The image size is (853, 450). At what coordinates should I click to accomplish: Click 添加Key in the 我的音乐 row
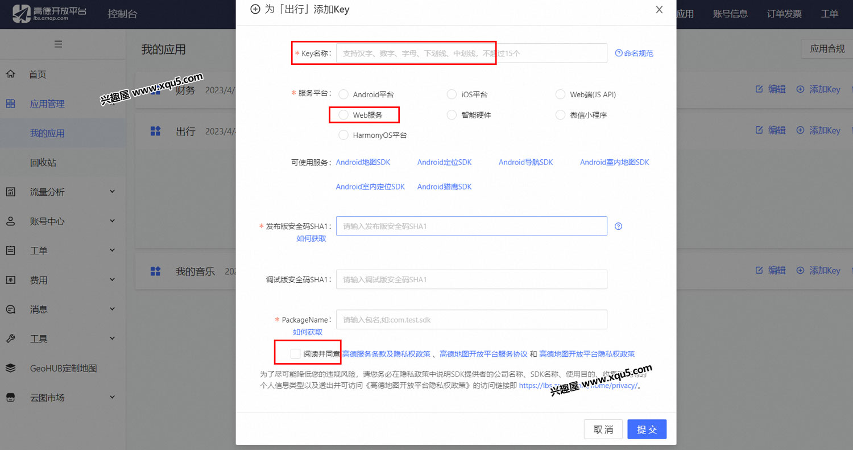tap(818, 271)
